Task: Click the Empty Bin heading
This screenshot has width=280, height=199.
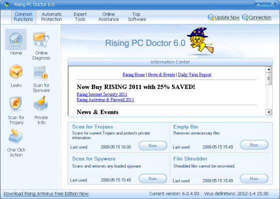Action: (x=185, y=126)
